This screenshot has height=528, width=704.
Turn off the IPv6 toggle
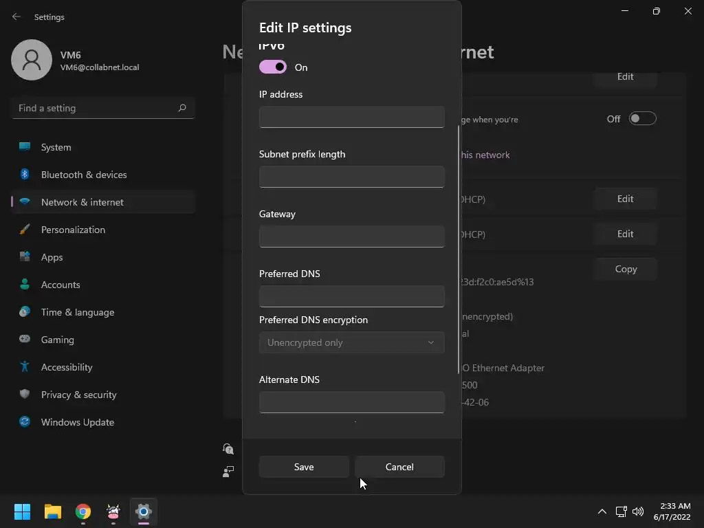tap(273, 67)
